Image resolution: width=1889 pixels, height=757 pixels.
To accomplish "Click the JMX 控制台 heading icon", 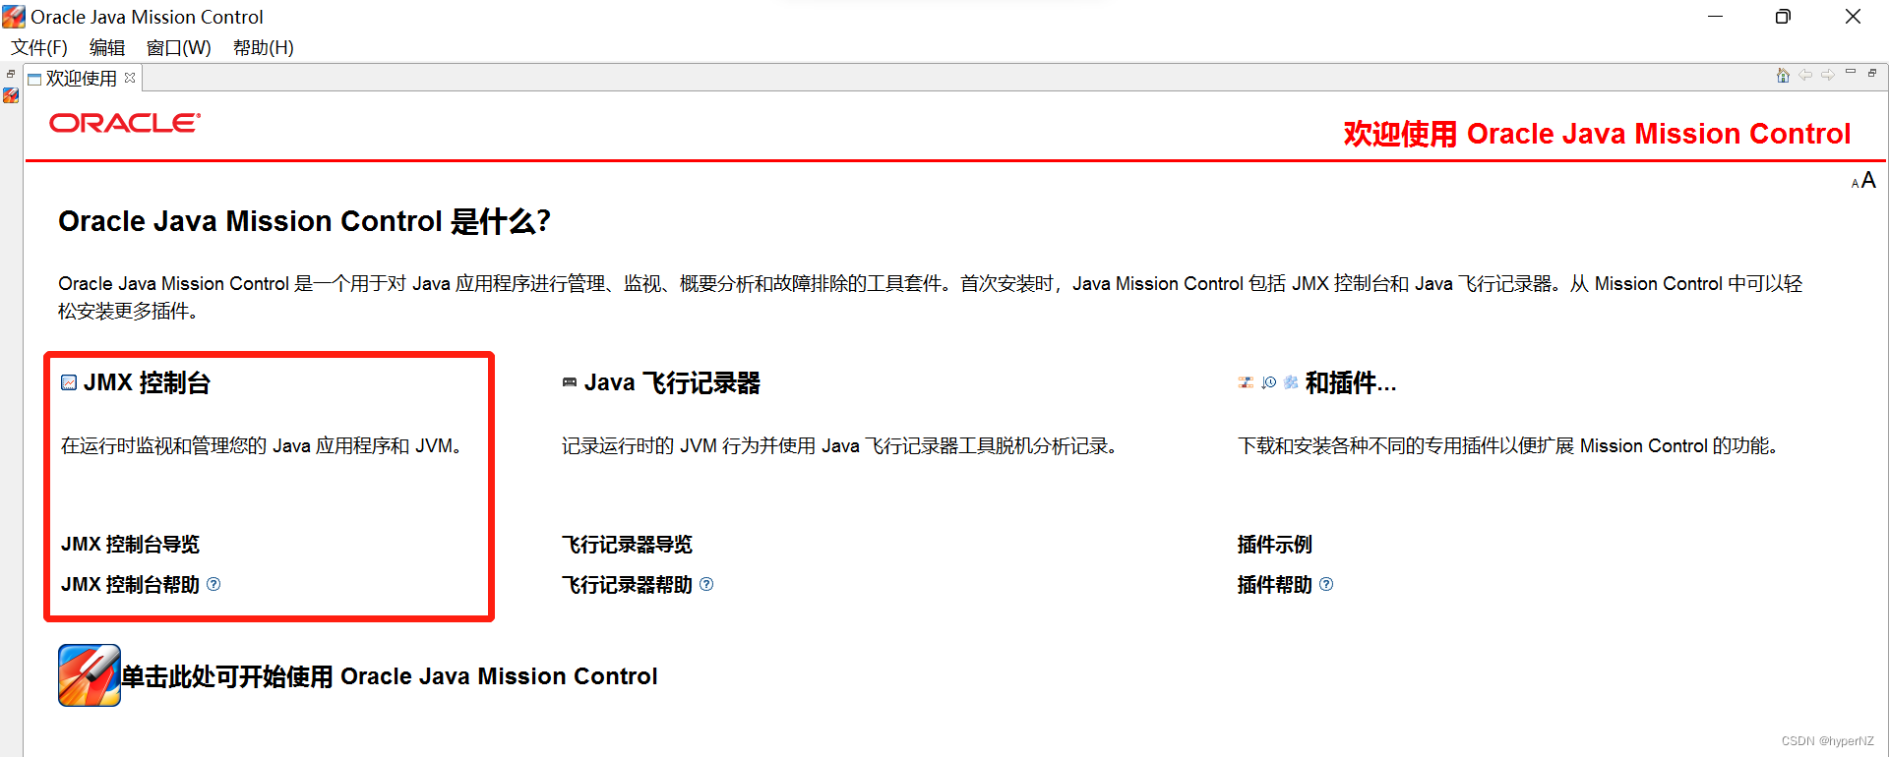I will tap(69, 382).
